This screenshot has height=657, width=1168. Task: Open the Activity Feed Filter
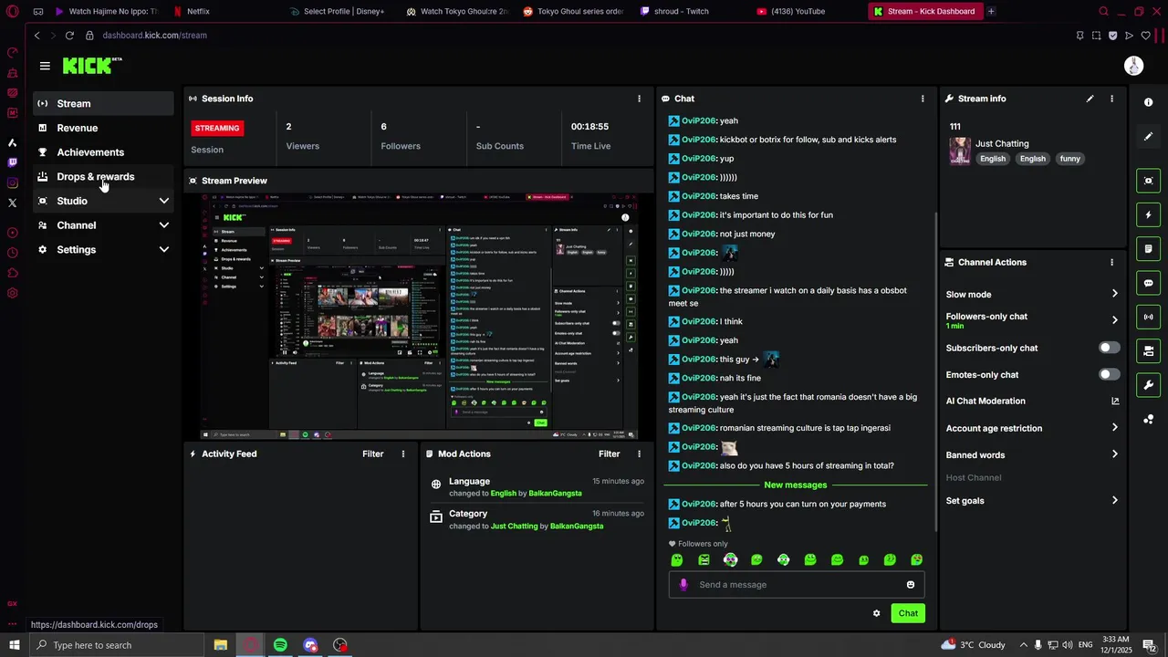[372, 454]
